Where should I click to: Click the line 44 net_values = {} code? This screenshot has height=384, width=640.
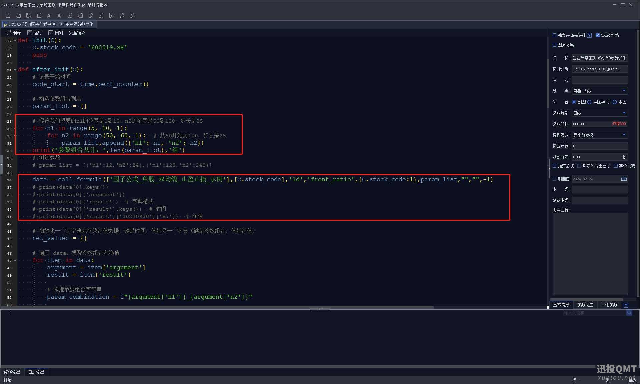pos(59,238)
